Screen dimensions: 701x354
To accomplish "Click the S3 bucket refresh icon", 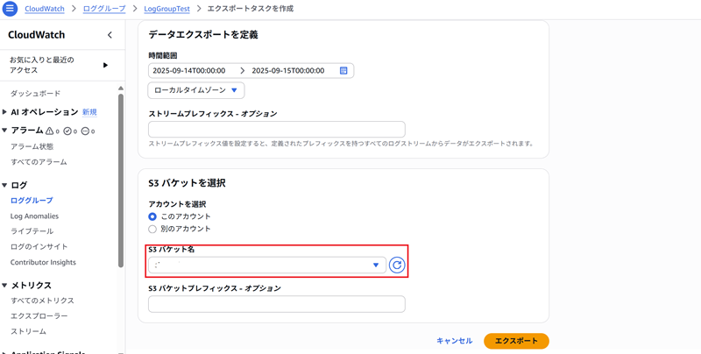I will click(x=397, y=265).
